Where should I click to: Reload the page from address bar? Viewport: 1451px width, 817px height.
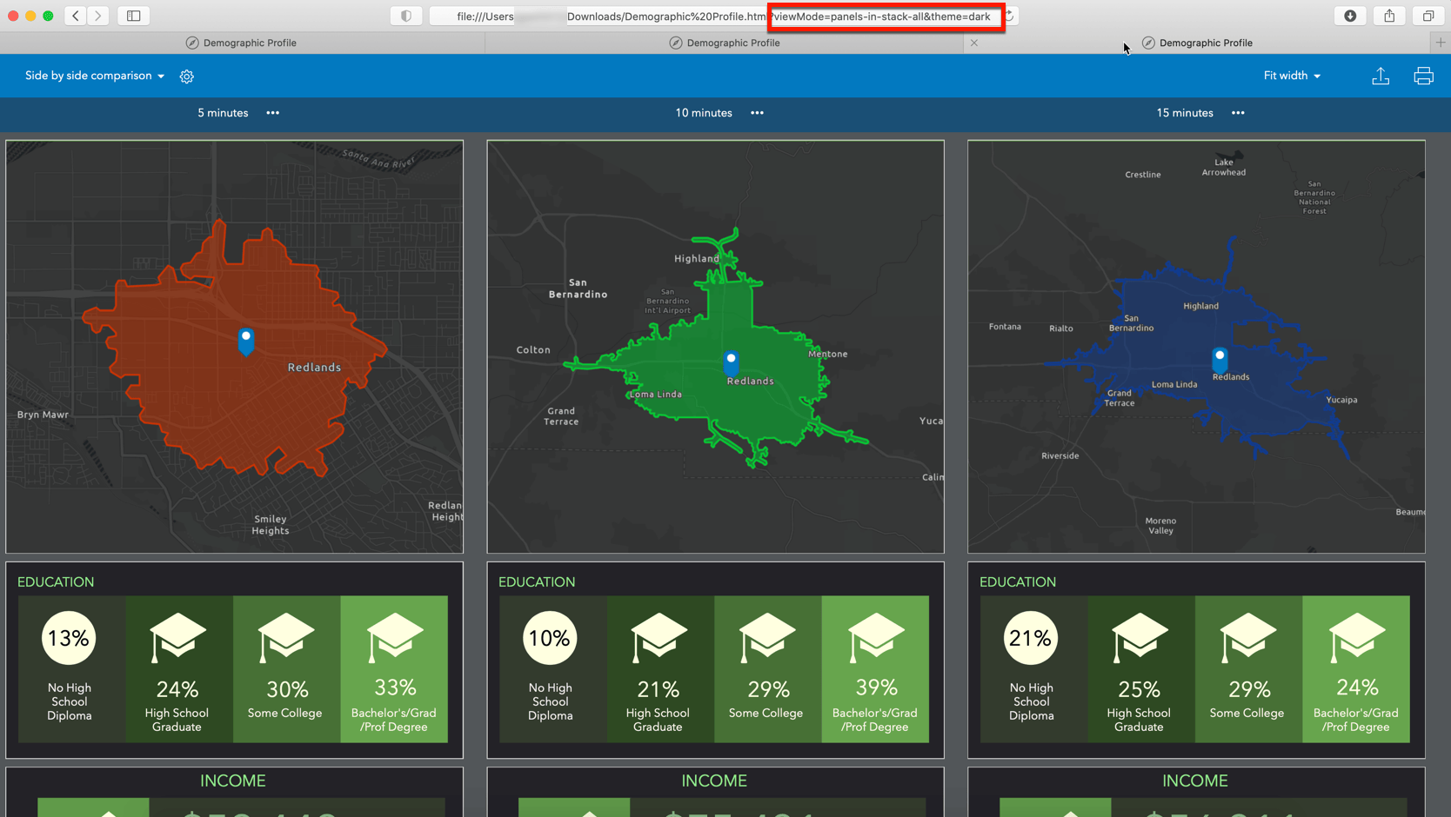1010,16
